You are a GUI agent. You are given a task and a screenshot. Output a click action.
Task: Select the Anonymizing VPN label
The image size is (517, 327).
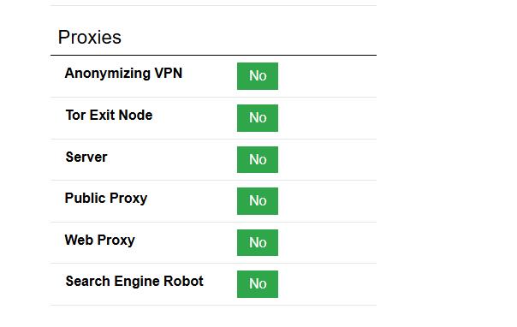123,73
